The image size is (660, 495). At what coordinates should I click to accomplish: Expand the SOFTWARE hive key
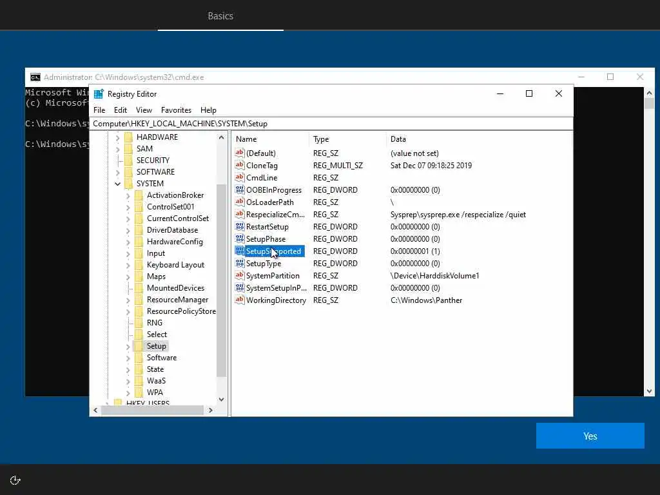(117, 171)
